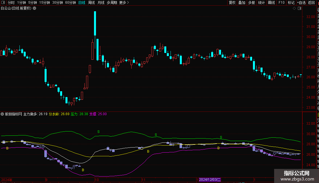Click the 2024/12/03/二 date marker
The image size is (319, 183).
(x=209, y=180)
